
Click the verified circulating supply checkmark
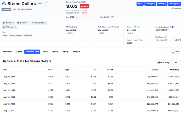pos(173,27)
